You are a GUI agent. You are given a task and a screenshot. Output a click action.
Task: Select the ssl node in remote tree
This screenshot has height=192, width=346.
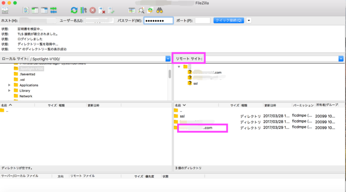[196, 84]
